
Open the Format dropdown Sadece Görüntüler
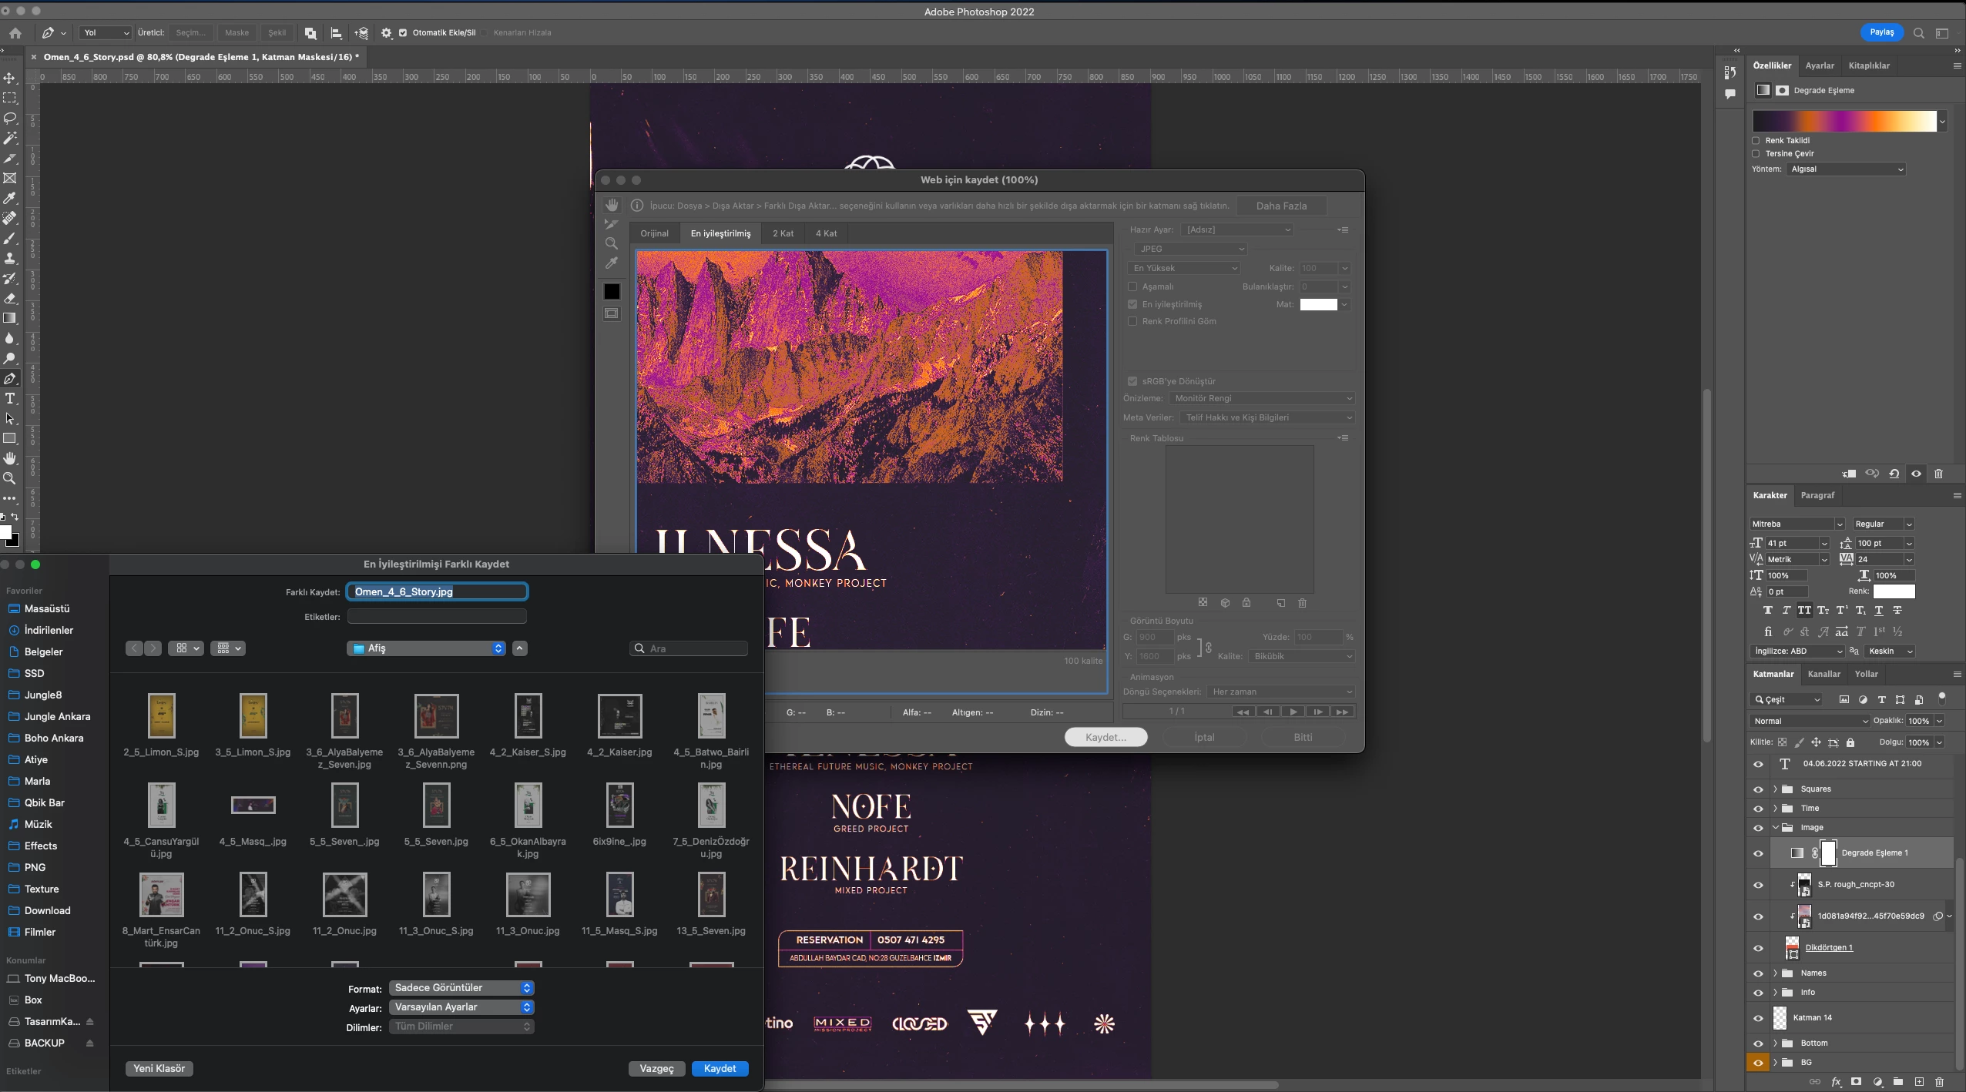pos(461,987)
